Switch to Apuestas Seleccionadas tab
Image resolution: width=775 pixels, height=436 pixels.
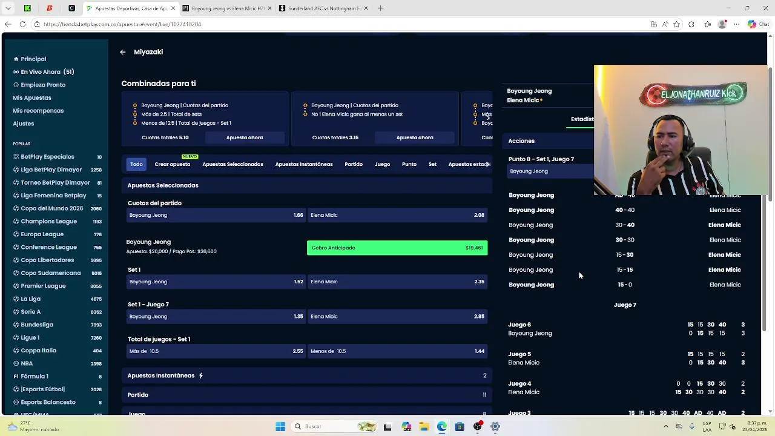click(232, 164)
